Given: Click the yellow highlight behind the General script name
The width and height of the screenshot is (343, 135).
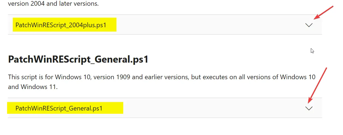Looking at the screenshot, I should 65,108.
